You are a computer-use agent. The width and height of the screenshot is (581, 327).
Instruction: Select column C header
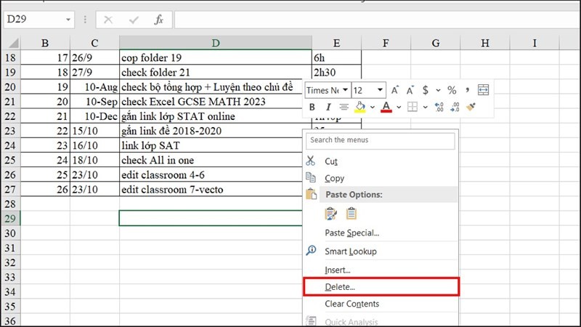coord(94,43)
